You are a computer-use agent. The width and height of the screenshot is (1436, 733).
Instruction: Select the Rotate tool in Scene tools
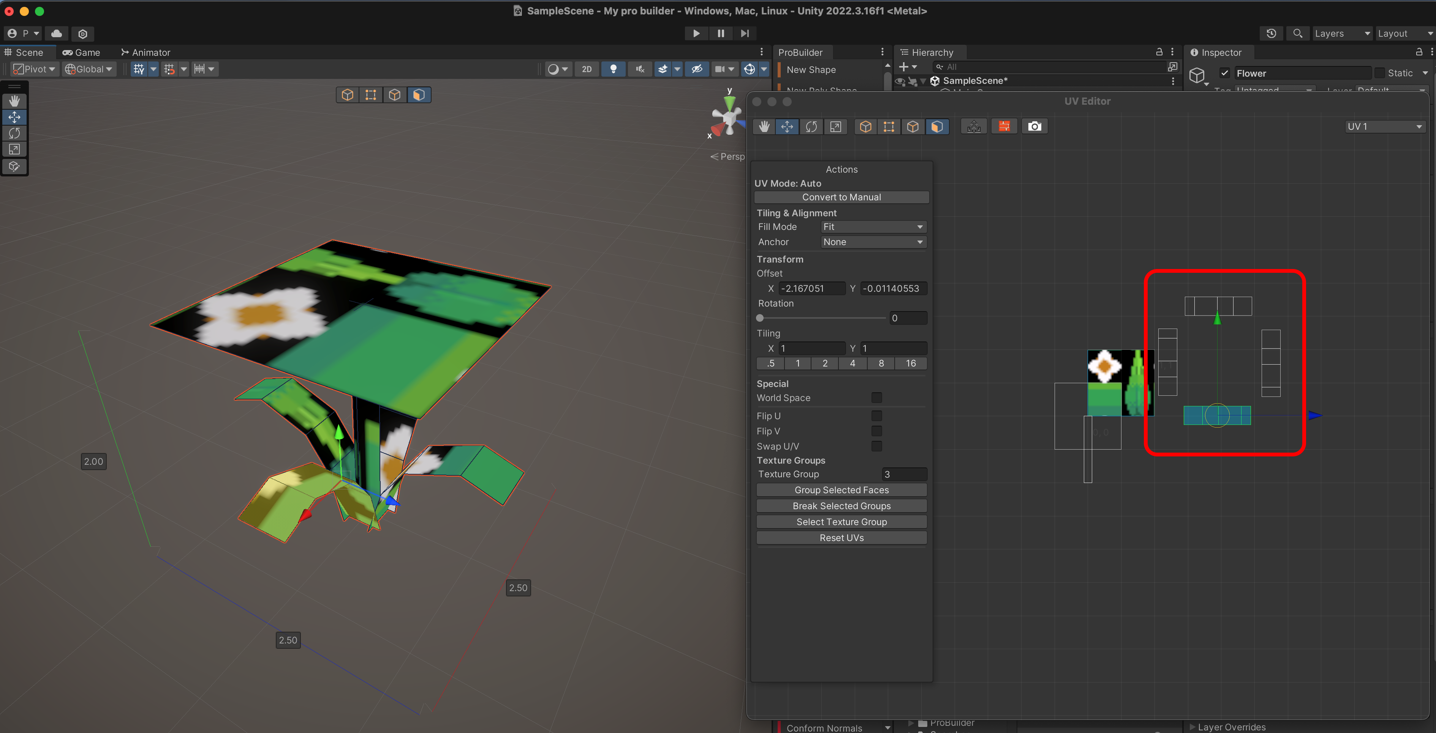coord(14,133)
